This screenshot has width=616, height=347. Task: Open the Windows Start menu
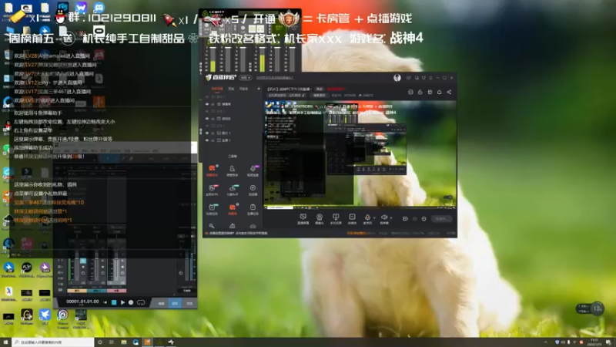5,342
